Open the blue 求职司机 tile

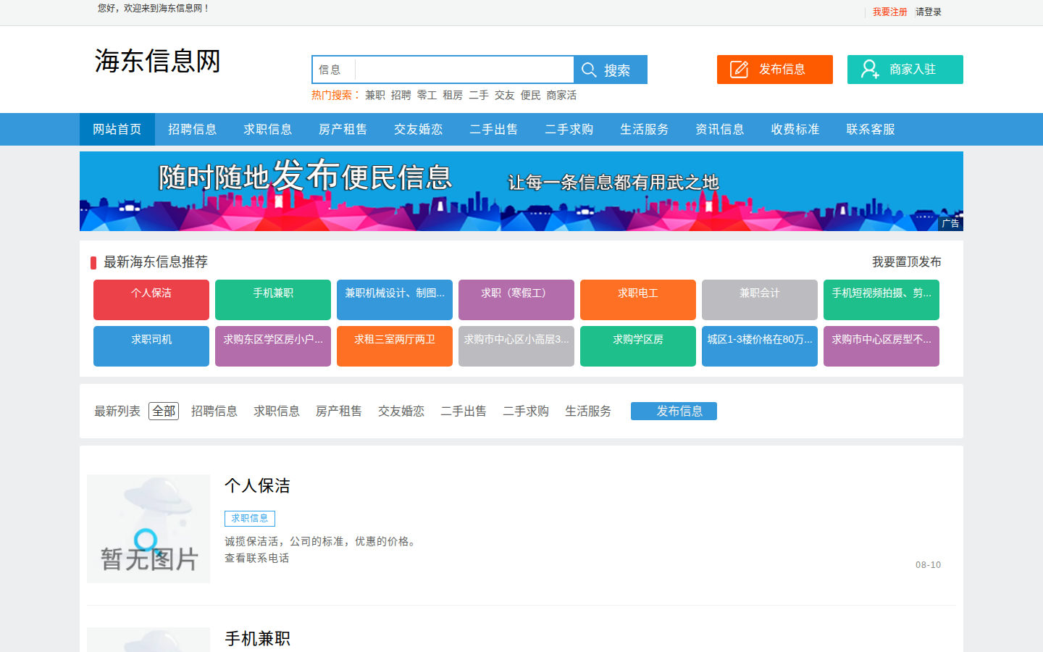click(151, 346)
